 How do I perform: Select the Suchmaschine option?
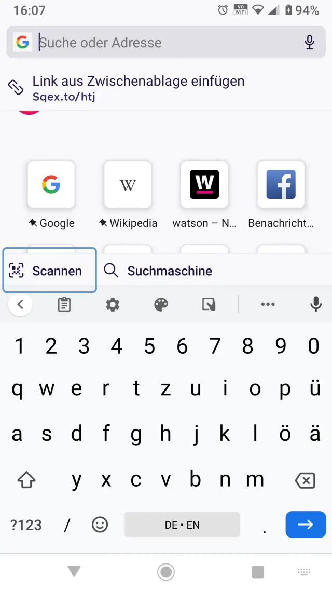coord(158,271)
